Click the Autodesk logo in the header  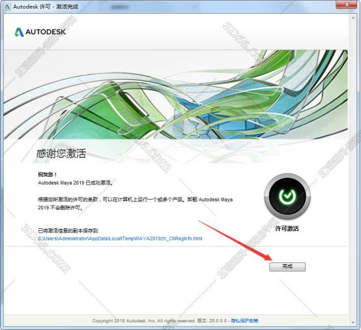40,32
